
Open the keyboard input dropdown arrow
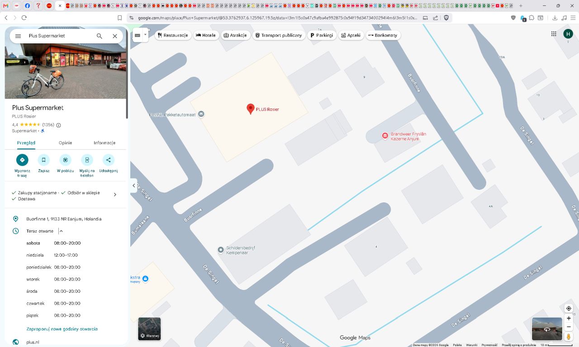click(145, 34)
